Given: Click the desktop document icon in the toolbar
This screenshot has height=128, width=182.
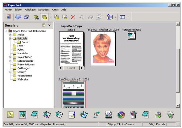Looking at the screenshot, I should [x=9, y=17].
